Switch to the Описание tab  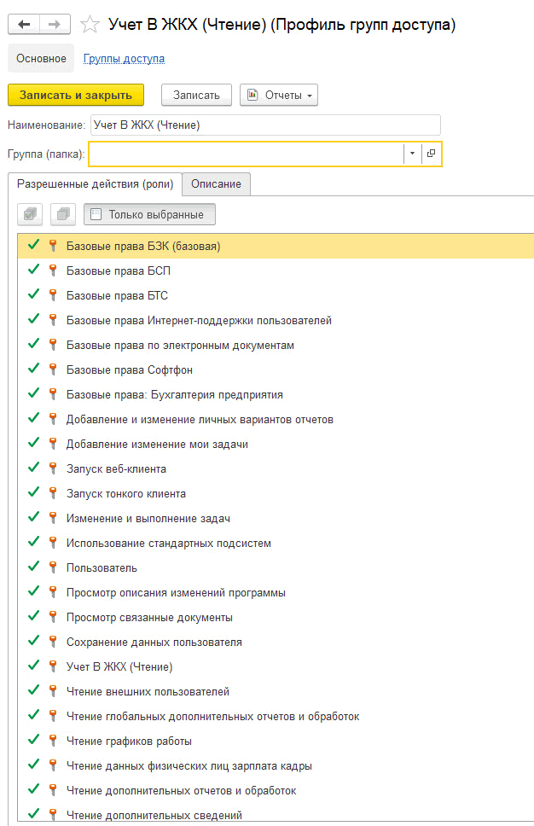point(216,183)
